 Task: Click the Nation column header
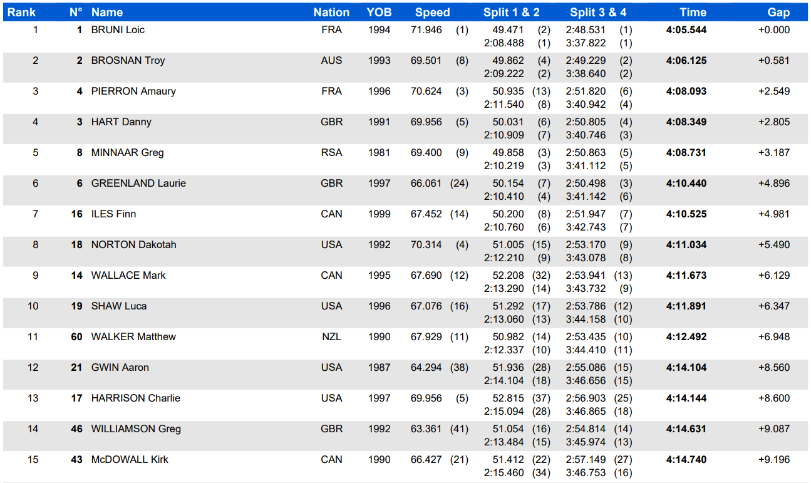331,13
